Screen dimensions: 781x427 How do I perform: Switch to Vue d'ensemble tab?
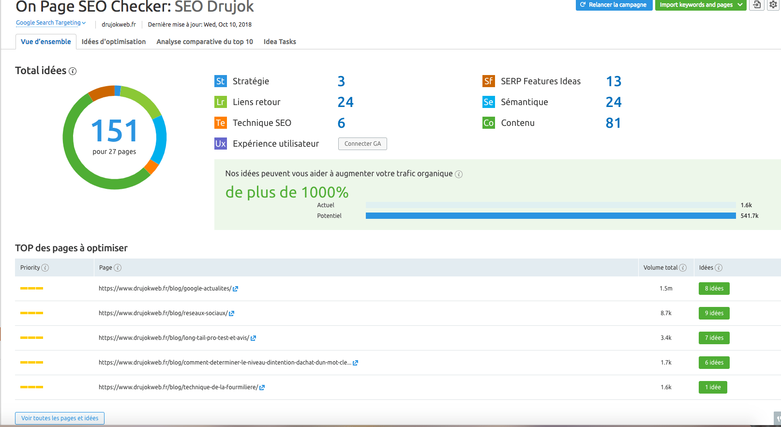pyautogui.click(x=46, y=42)
